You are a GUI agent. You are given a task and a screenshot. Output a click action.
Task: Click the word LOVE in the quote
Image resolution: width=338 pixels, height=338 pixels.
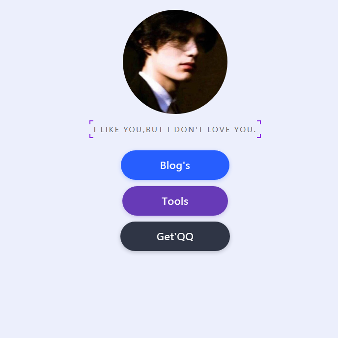point(219,130)
